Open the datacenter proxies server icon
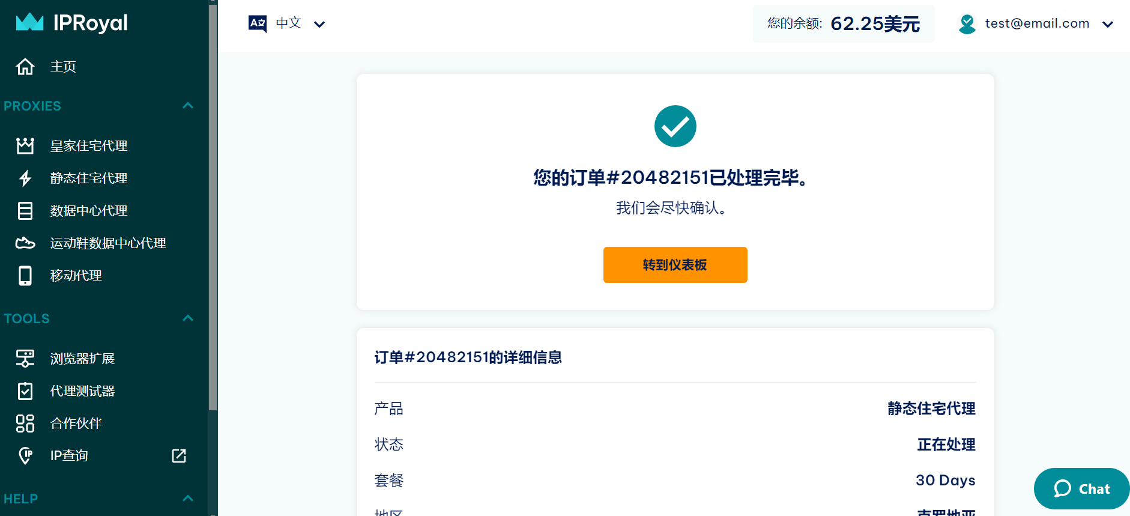The image size is (1130, 516). point(25,211)
